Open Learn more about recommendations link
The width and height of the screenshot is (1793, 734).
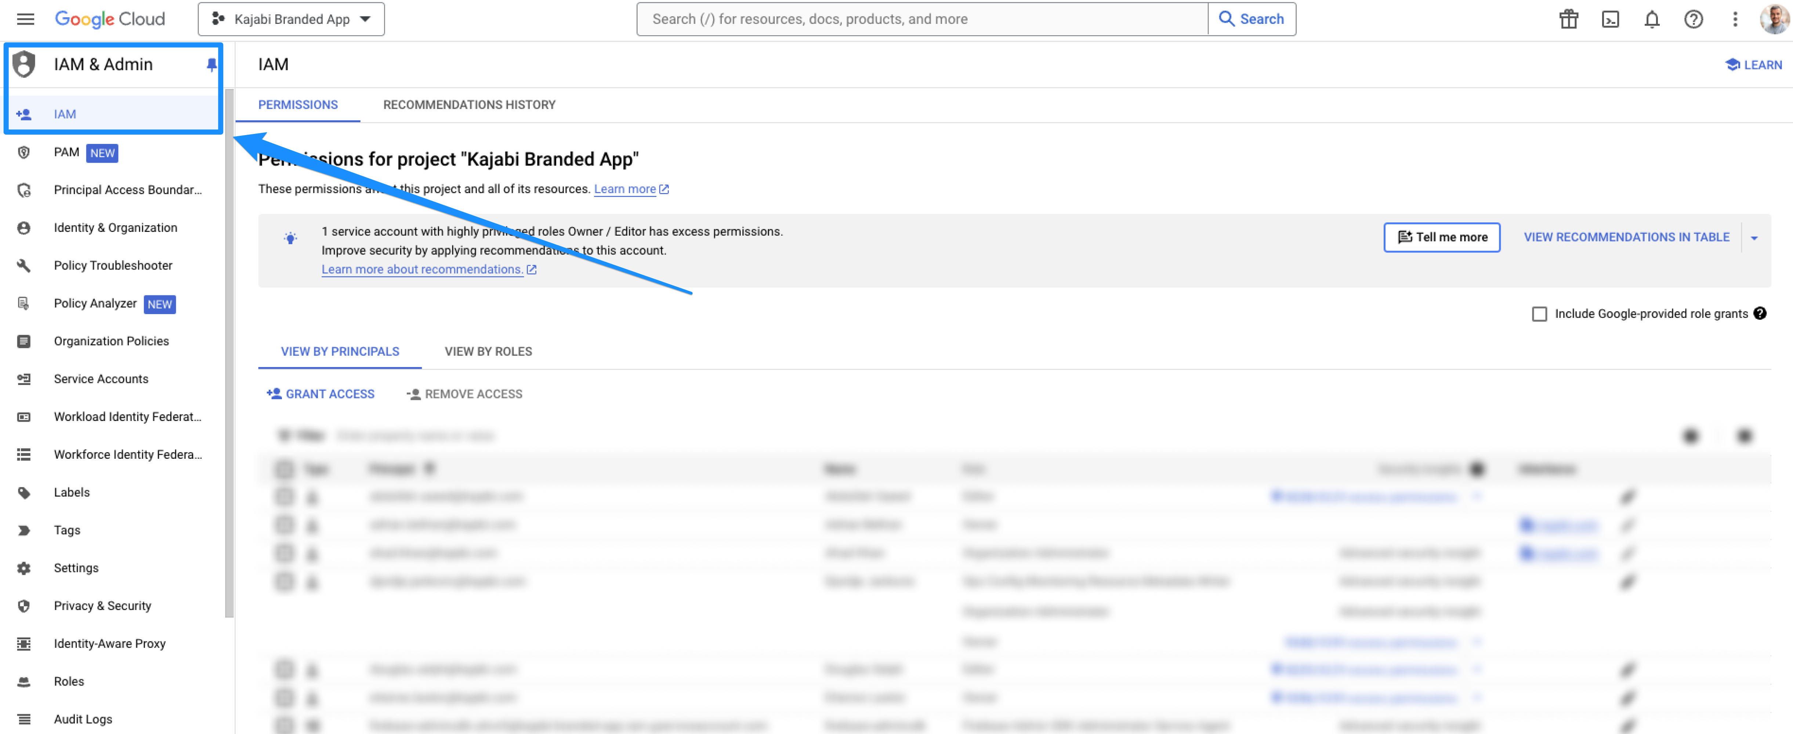[x=422, y=269]
